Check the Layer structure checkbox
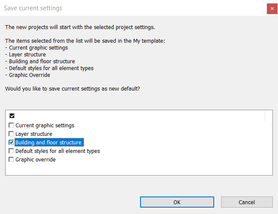 [x=12, y=134]
